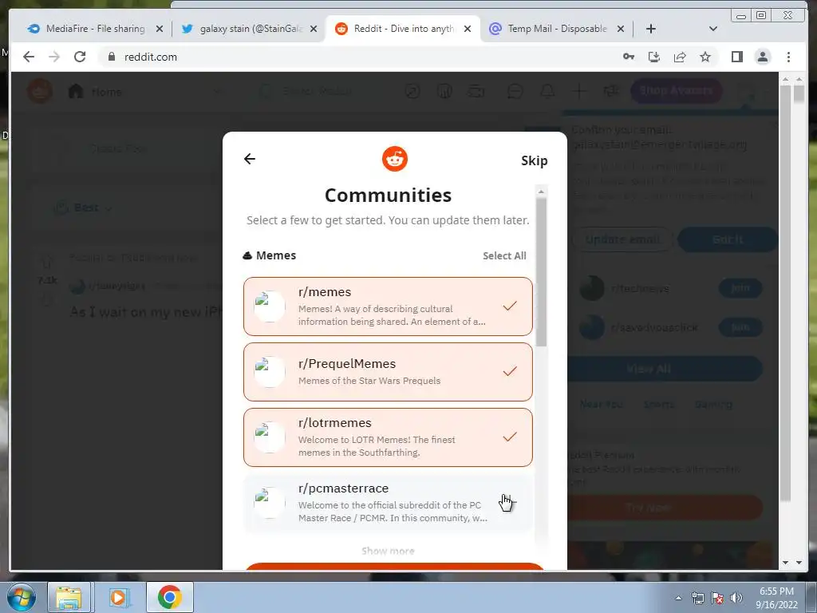The width and height of the screenshot is (817, 613).
Task: Click the page's vertical scrollbar thumb
Action: [785, 292]
